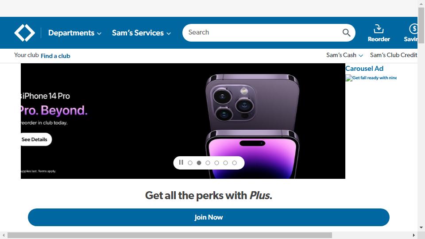Open the Find a club link
The image size is (425, 239).
(55, 56)
